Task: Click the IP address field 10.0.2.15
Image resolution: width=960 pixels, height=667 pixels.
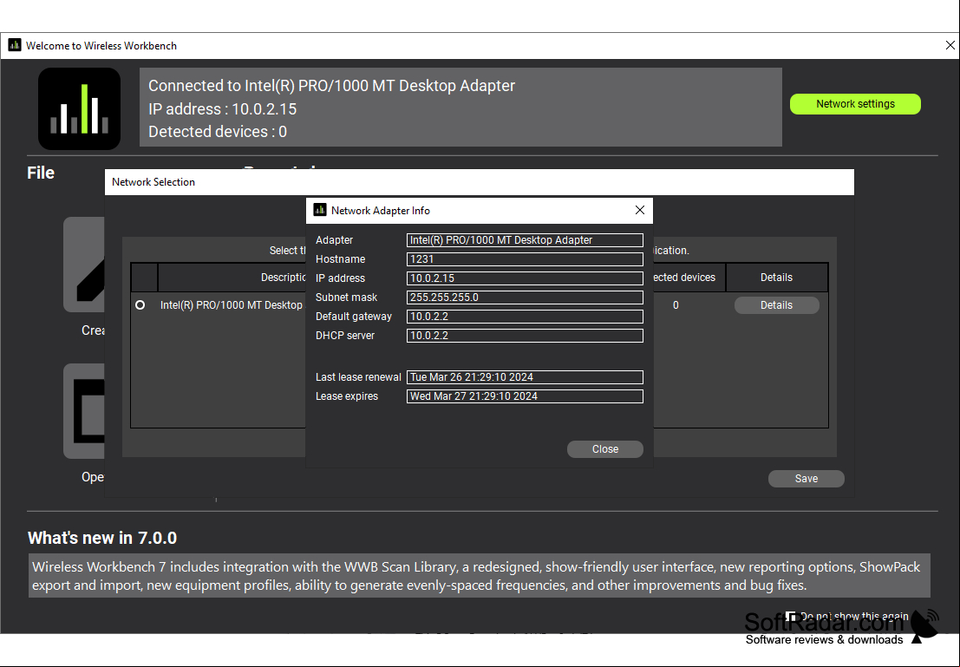Action: coord(525,278)
